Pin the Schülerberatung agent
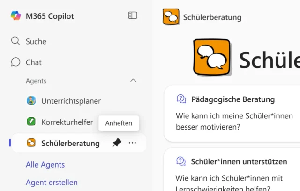 (x=117, y=143)
